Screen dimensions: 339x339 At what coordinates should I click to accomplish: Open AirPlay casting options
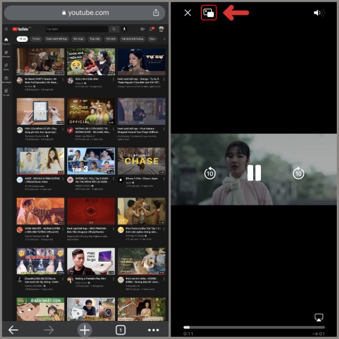[319, 318]
